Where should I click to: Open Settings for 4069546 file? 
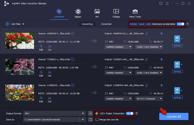click(x=178, y=46)
